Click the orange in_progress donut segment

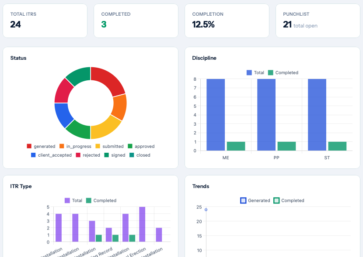pos(120,107)
